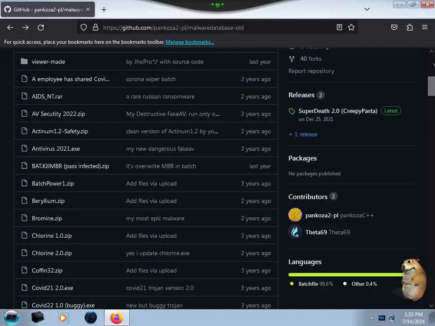The height and width of the screenshot is (326, 435).
Task: Show hidden tray icons arrow
Action: (x=371, y=318)
